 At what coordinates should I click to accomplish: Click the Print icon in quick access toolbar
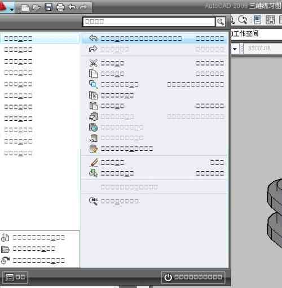60,7
